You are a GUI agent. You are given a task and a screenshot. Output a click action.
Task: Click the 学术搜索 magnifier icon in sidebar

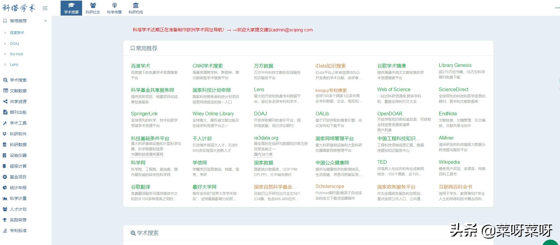(5, 80)
